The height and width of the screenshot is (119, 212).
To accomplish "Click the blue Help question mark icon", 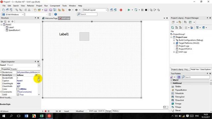I will [56, 14].
